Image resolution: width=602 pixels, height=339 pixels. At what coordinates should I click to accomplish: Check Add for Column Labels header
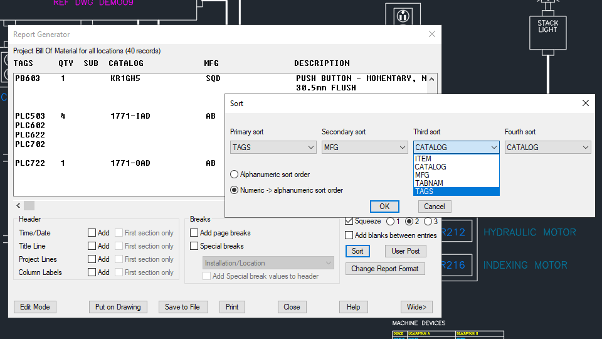tap(92, 272)
